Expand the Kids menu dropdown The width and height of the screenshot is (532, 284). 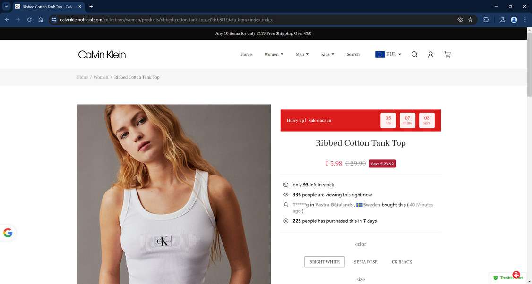327,54
